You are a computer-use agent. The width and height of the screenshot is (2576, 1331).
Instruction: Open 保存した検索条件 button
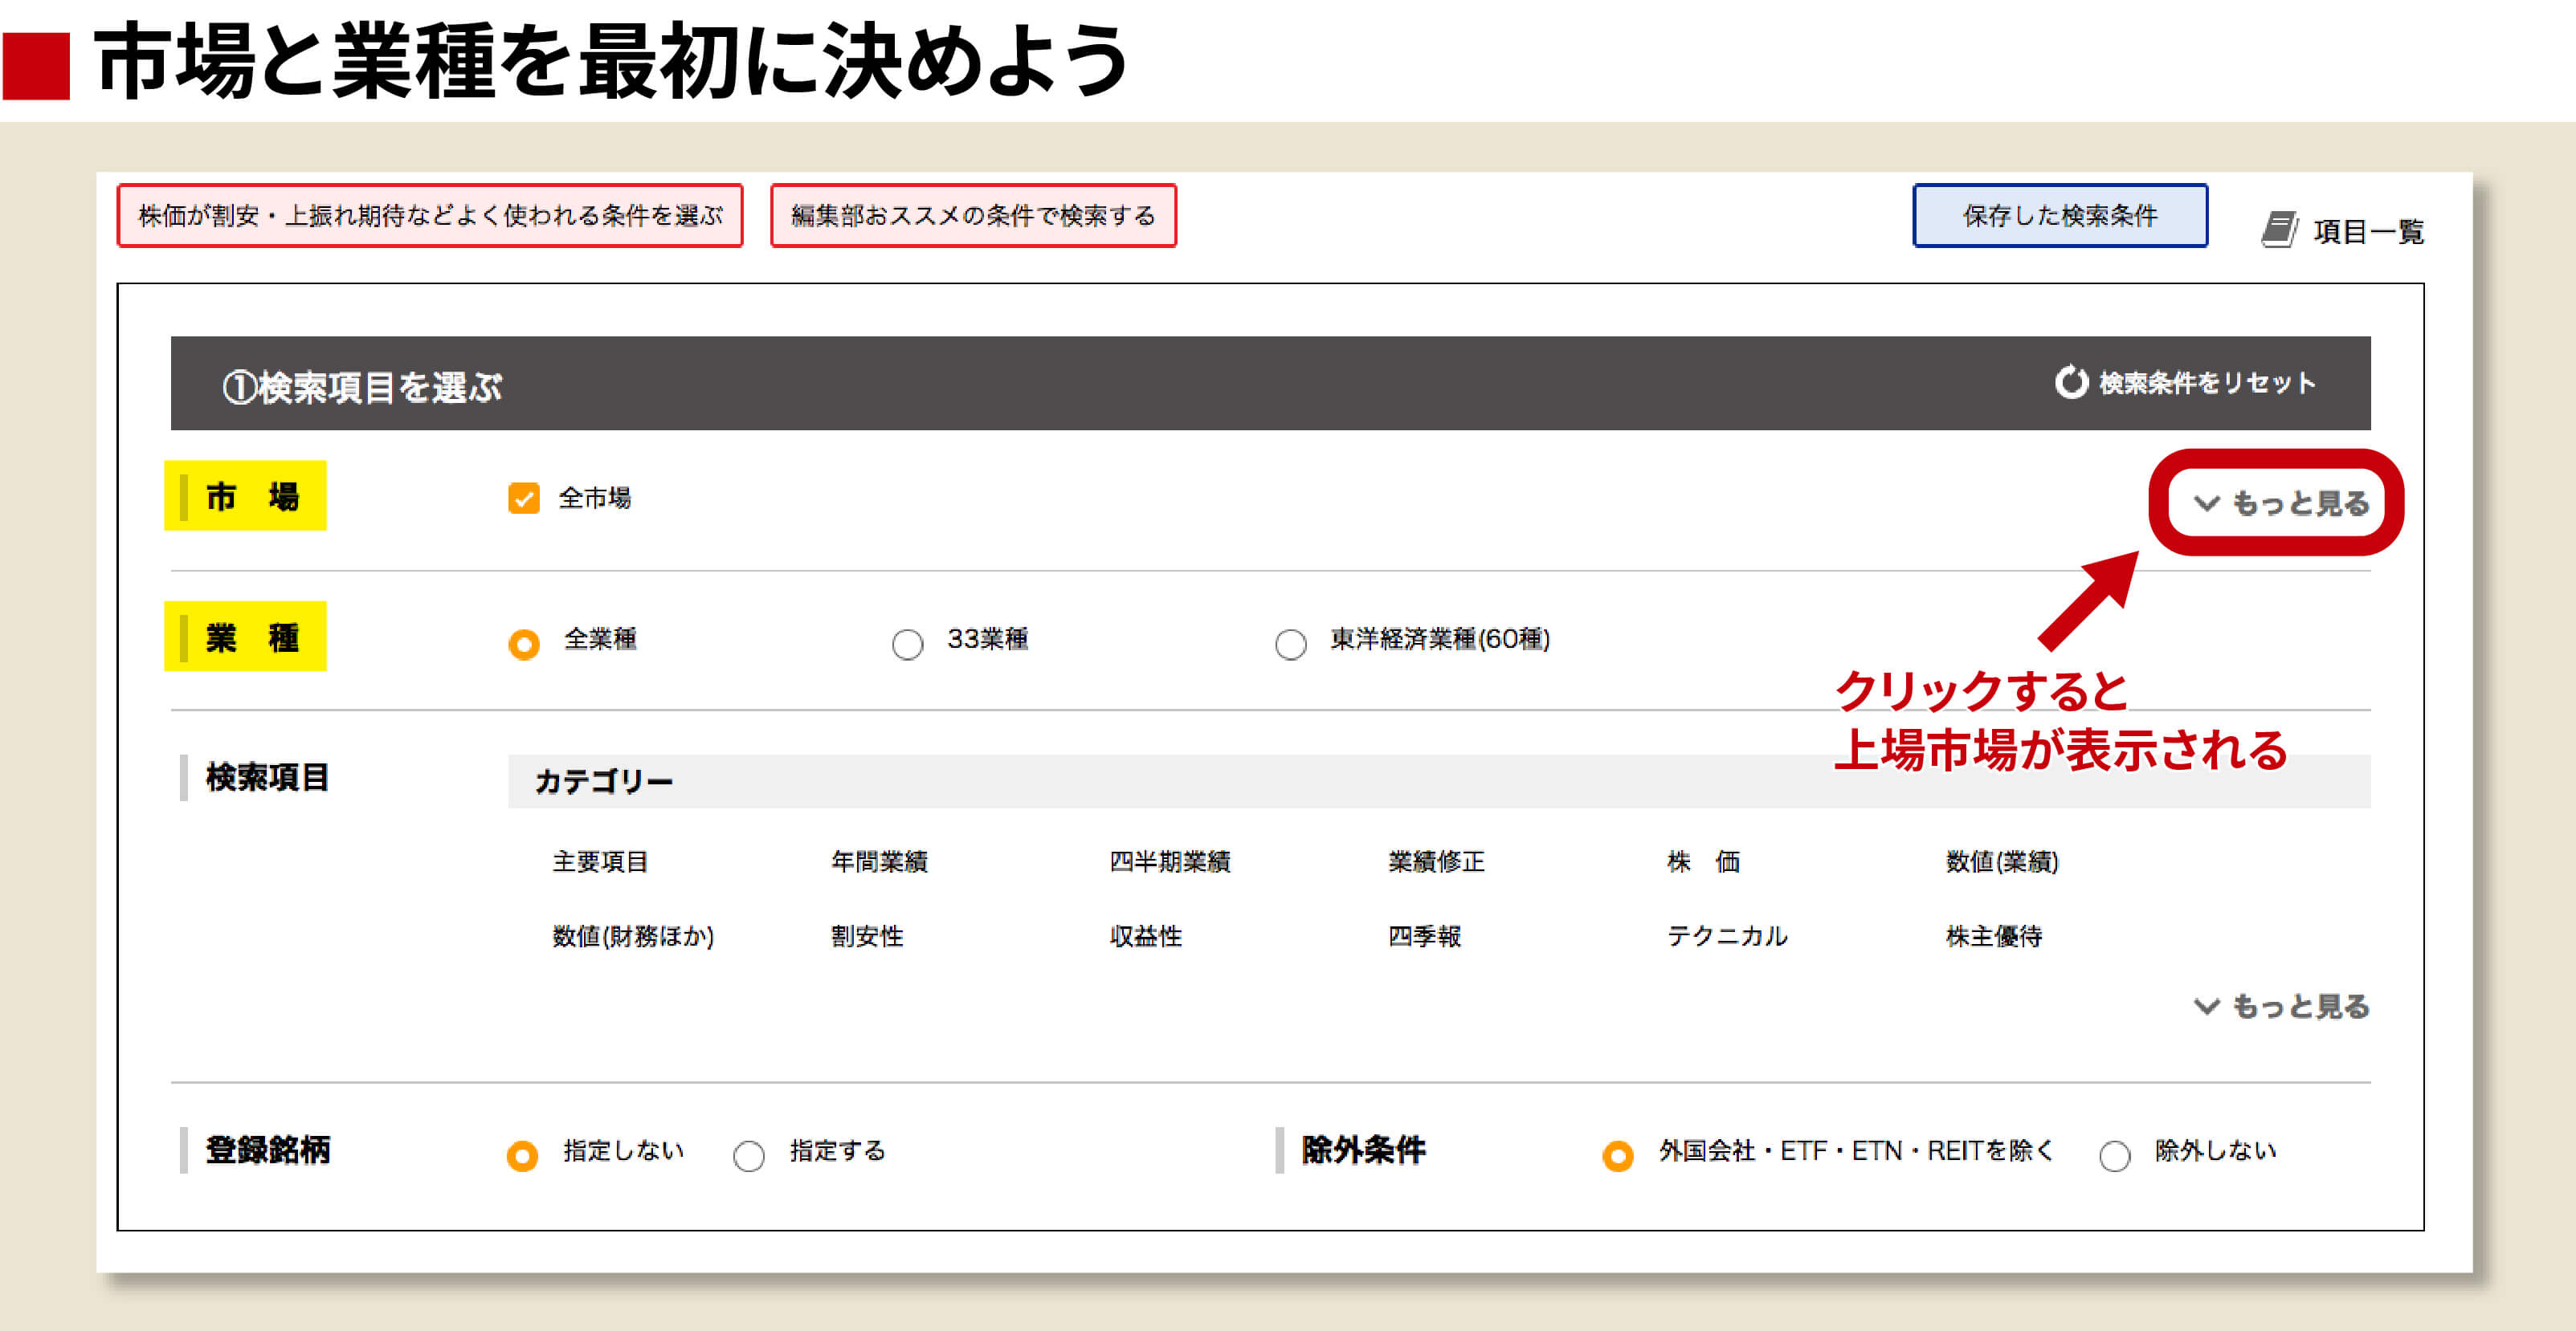tap(2060, 215)
